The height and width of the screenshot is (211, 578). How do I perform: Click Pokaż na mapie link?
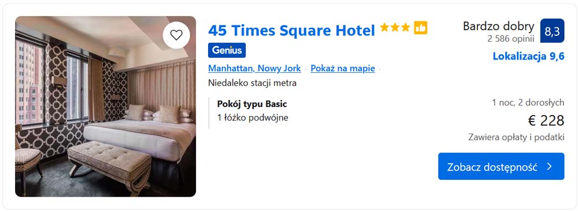(343, 68)
